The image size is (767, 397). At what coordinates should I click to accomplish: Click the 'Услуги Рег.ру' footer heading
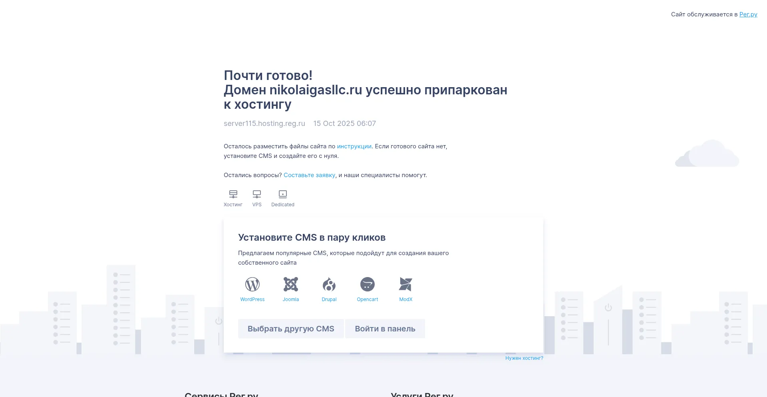(x=422, y=394)
